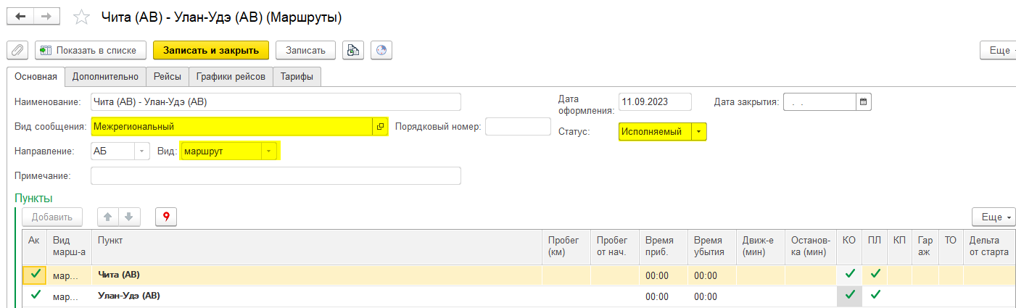Open the Направление dropdown list
Image resolution: width=1016 pixels, height=308 pixels.
point(142,151)
